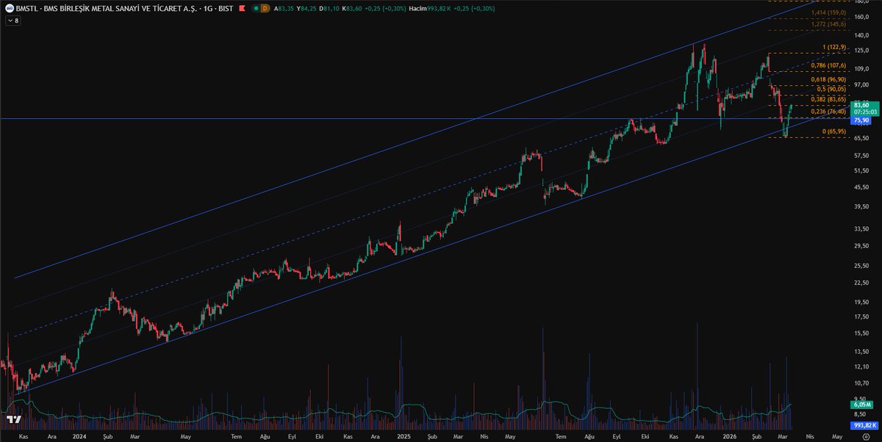The height and width of the screenshot is (442, 882).
Task: Click the 10,70 price axis label
Action: point(861,383)
